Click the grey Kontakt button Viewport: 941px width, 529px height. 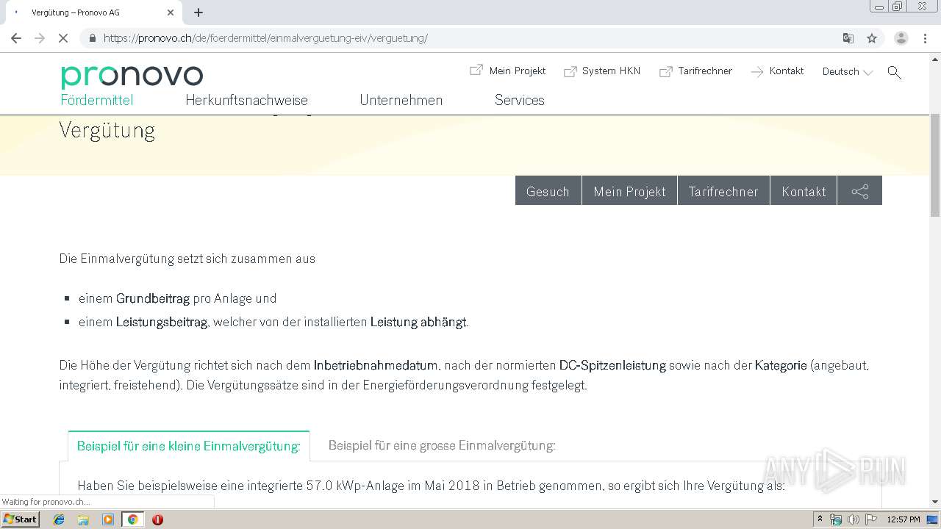pyautogui.click(x=804, y=191)
